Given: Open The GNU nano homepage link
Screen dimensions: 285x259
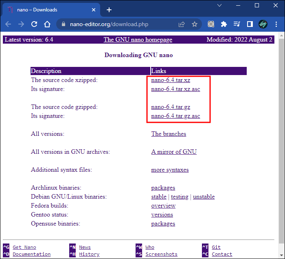Looking at the screenshot, I should point(138,40).
